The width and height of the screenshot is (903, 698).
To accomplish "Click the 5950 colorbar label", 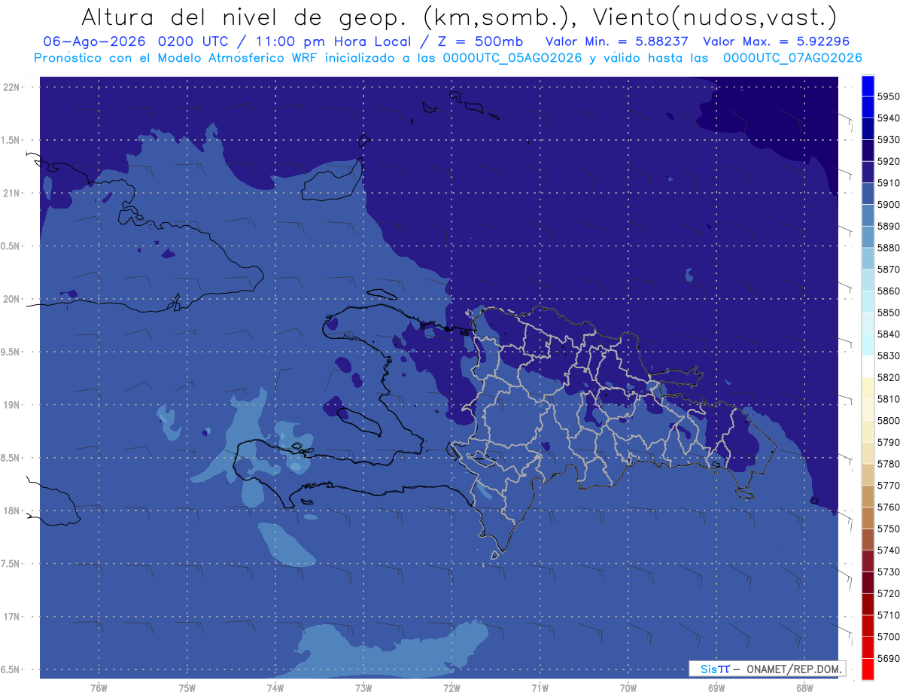I will pos(889,97).
